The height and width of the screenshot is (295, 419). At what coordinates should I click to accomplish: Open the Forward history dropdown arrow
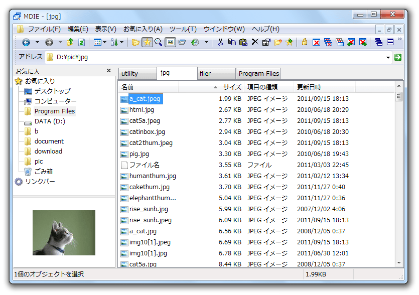(x=60, y=42)
